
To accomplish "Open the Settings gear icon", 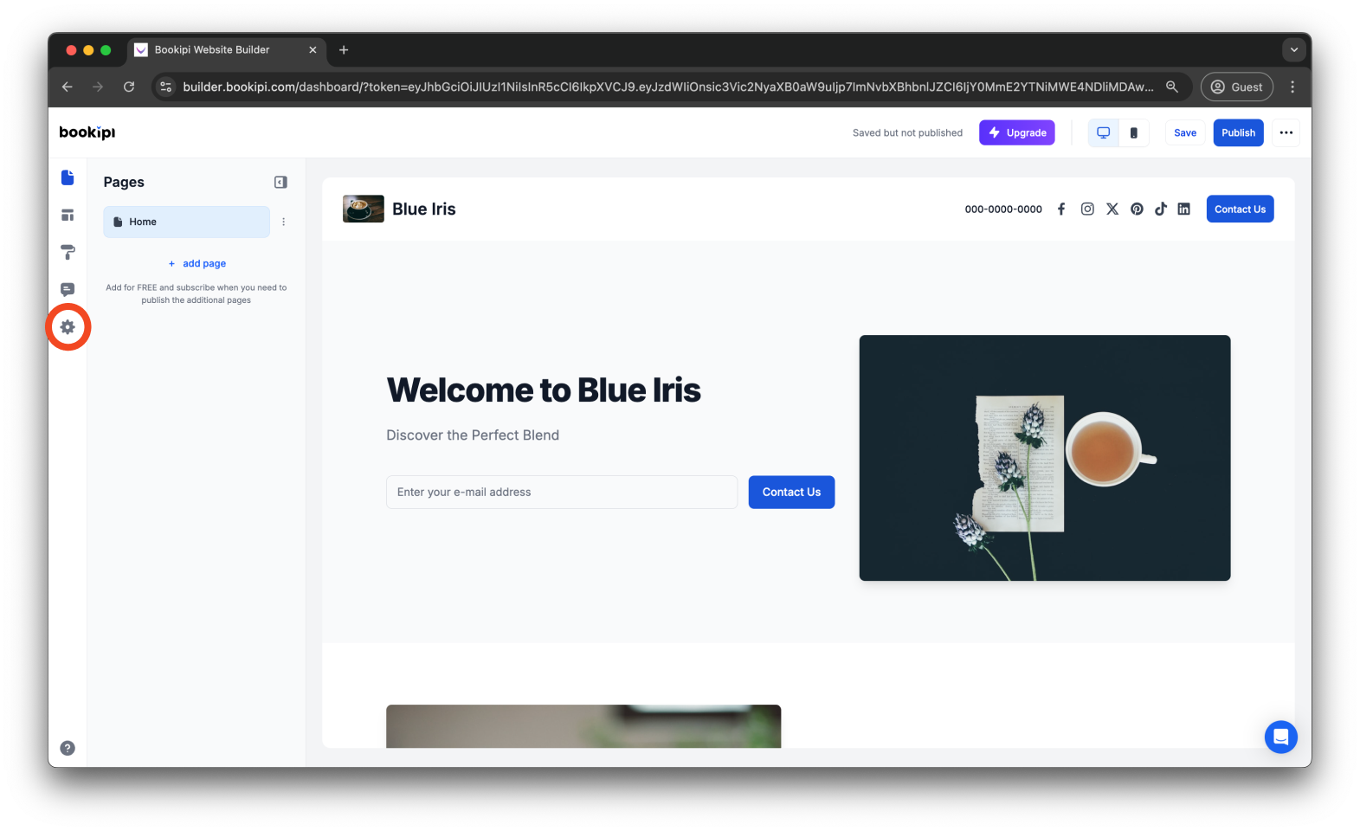I will click(68, 327).
